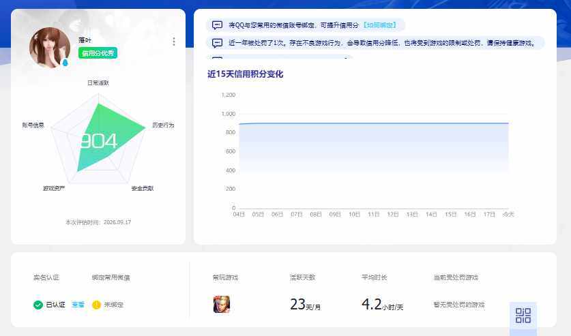Click the 1,200 y-axis label

click(x=229, y=95)
